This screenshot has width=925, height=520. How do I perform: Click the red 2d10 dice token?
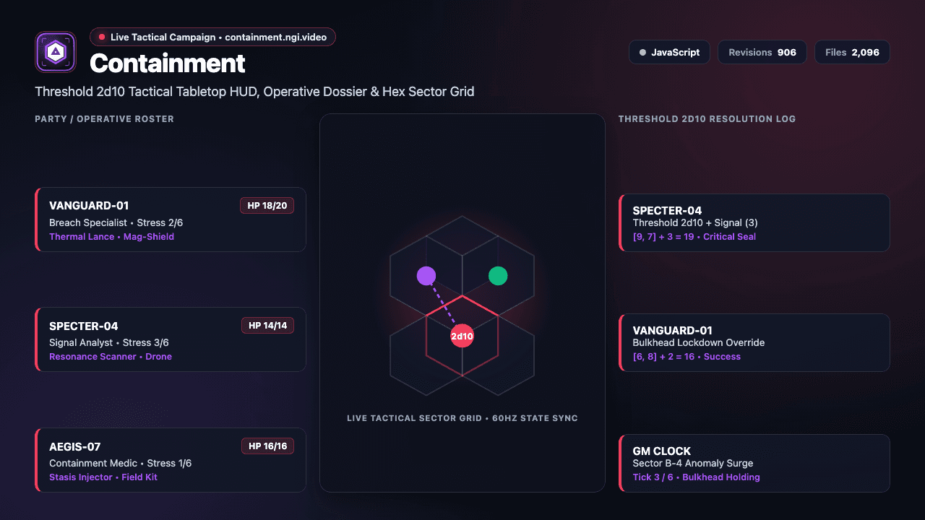pos(462,337)
